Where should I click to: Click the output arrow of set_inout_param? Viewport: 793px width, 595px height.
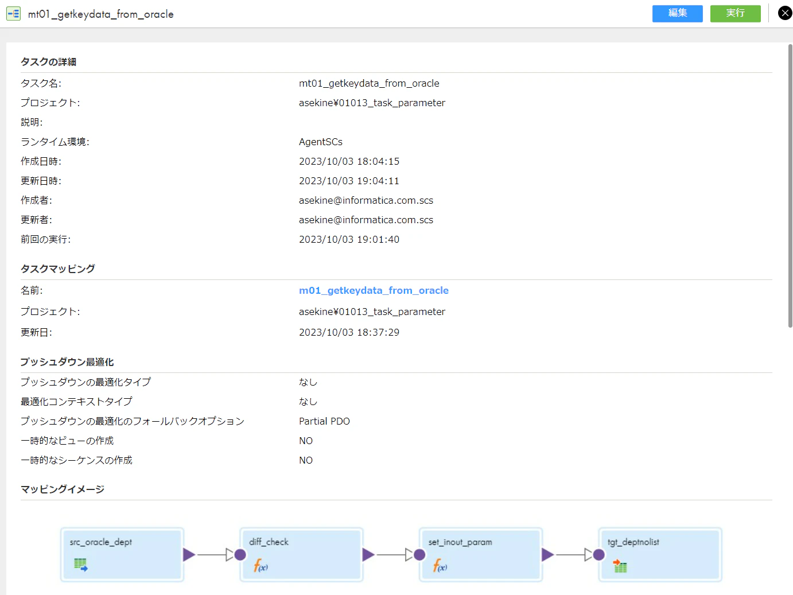pyautogui.click(x=547, y=554)
